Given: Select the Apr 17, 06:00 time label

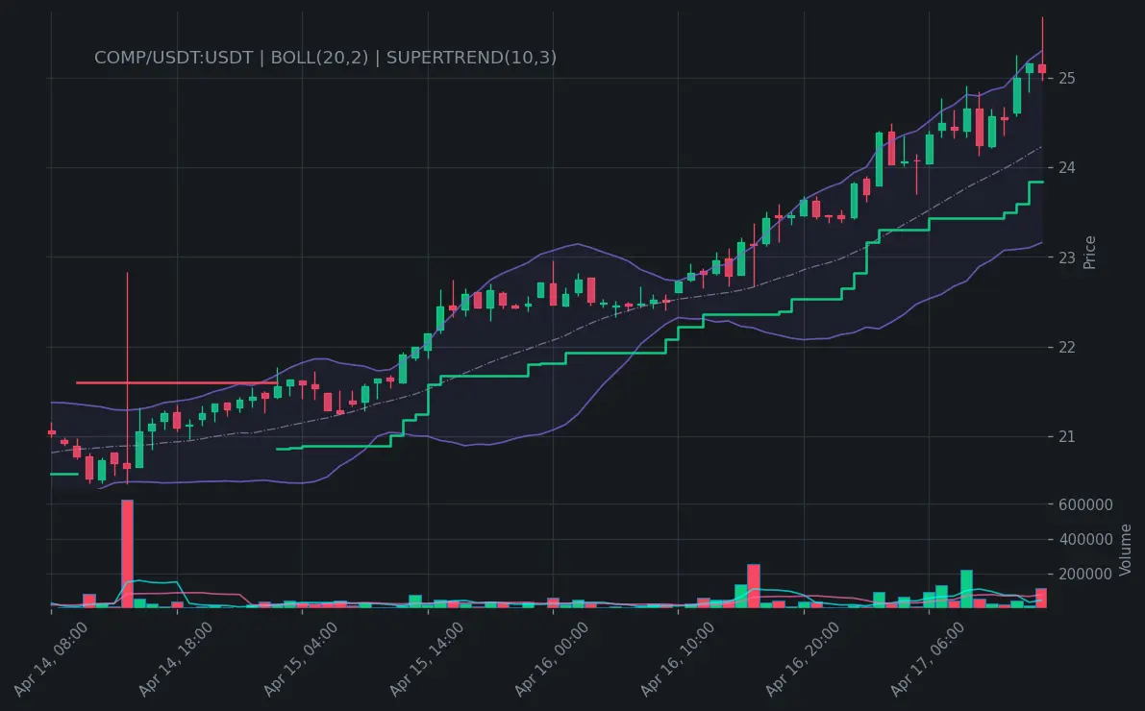Looking at the screenshot, I should 929,660.
